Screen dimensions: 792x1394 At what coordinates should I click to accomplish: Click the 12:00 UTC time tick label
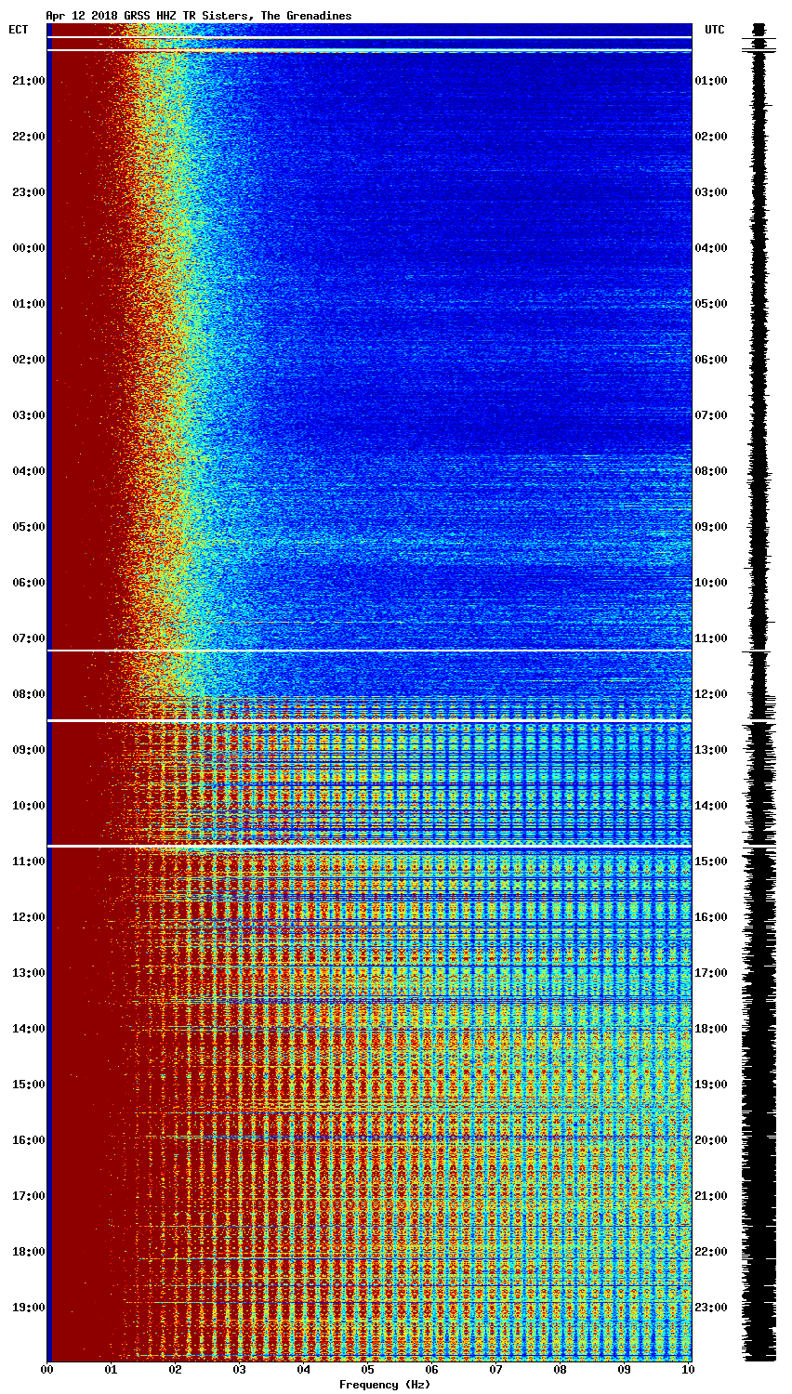[711, 694]
